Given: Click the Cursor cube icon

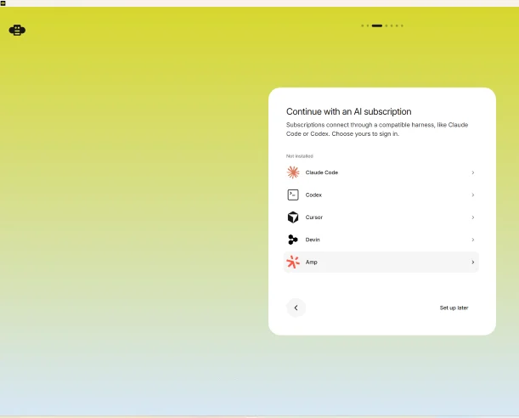Looking at the screenshot, I should point(293,217).
